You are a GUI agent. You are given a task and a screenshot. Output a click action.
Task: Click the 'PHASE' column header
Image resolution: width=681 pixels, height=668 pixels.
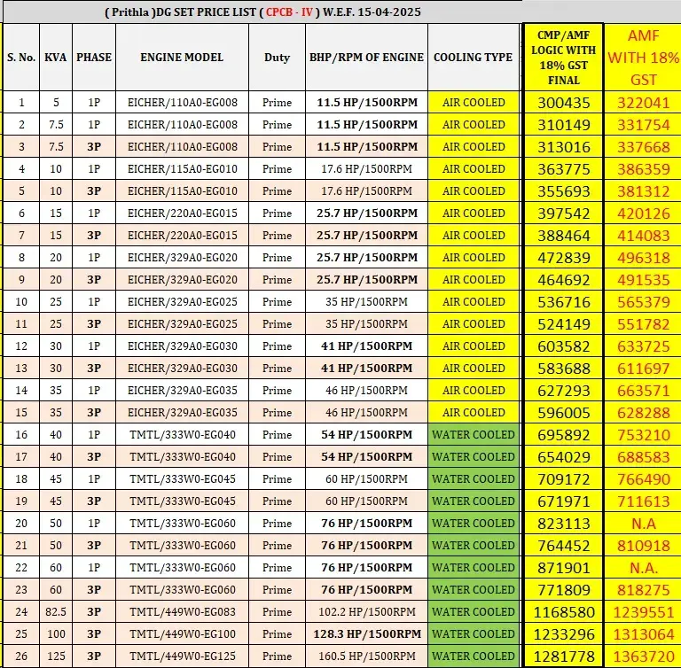tap(94, 58)
